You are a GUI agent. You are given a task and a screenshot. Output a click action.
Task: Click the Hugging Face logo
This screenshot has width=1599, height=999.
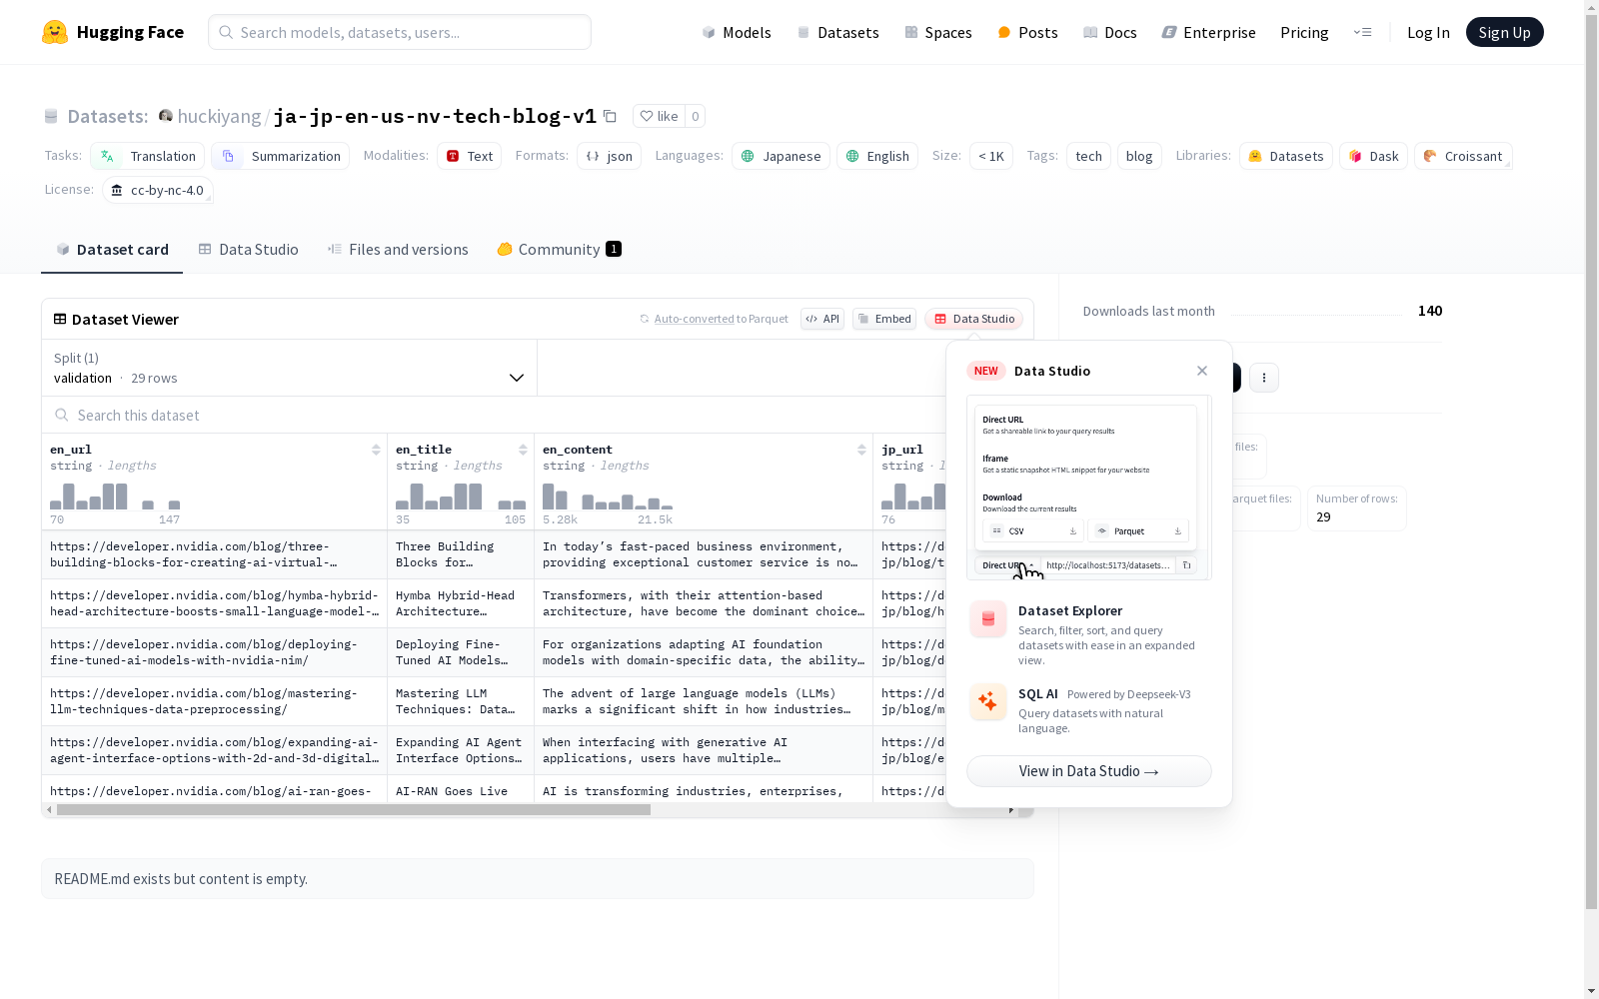pyautogui.click(x=113, y=32)
